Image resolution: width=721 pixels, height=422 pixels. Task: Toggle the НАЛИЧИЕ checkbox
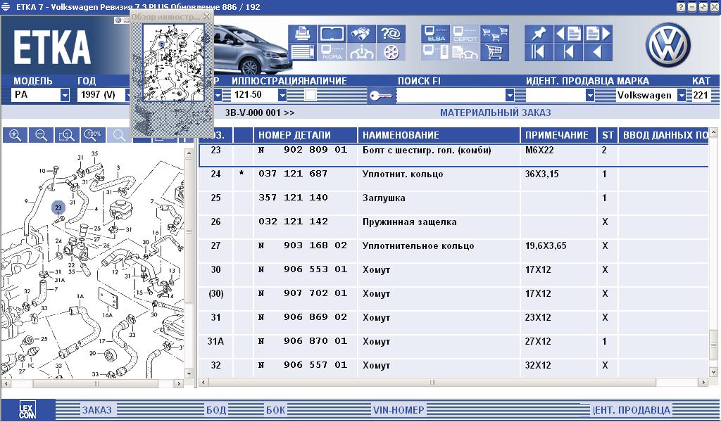click(x=311, y=95)
